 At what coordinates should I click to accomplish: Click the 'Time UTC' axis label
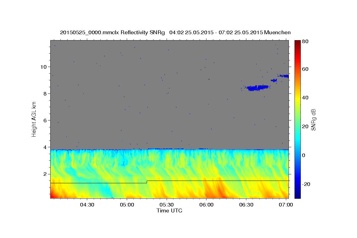point(169,211)
